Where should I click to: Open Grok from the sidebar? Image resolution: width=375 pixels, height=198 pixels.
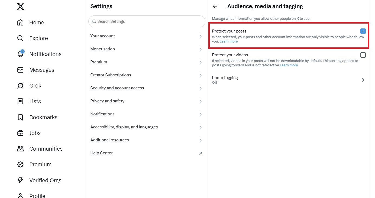coord(35,86)
